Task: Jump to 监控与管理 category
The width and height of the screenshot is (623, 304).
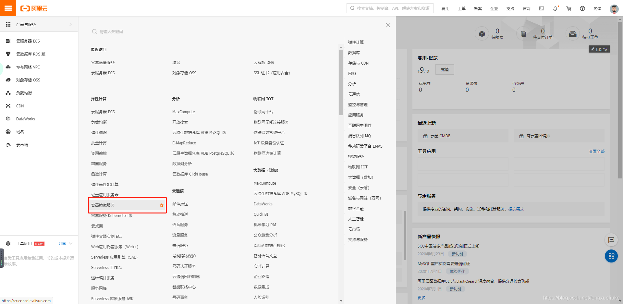Action: (358, 104)
